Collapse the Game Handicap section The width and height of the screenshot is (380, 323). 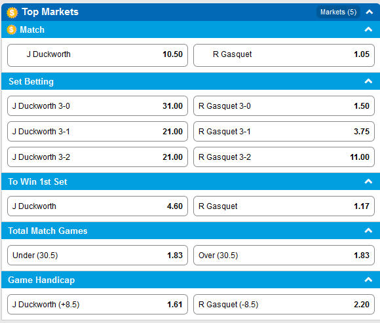pos(368,280)
